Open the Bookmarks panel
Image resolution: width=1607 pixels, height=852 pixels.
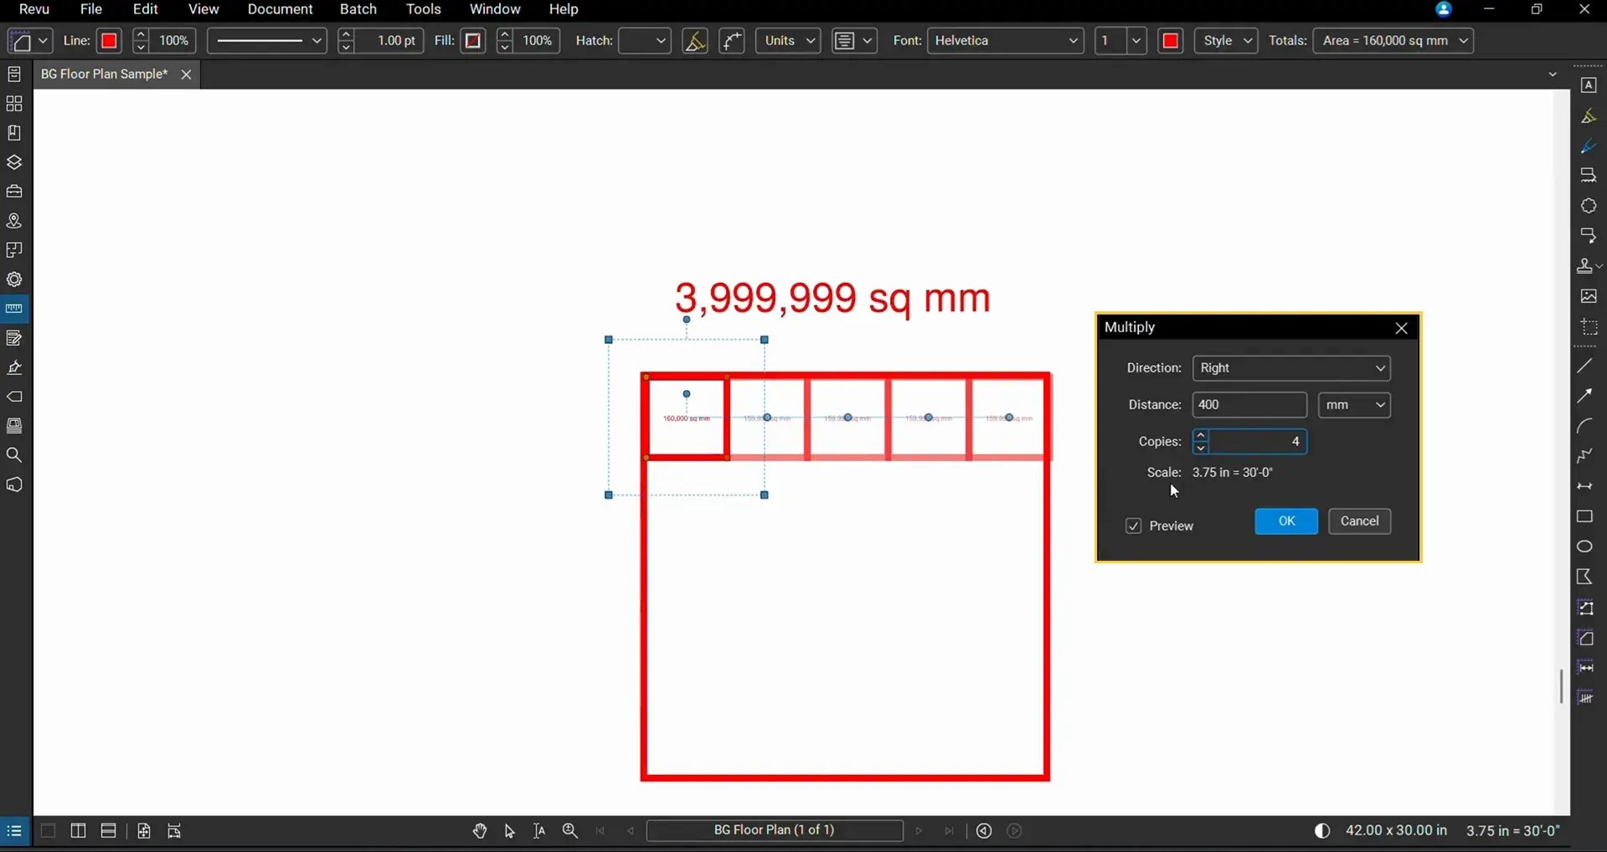(14, 133)
